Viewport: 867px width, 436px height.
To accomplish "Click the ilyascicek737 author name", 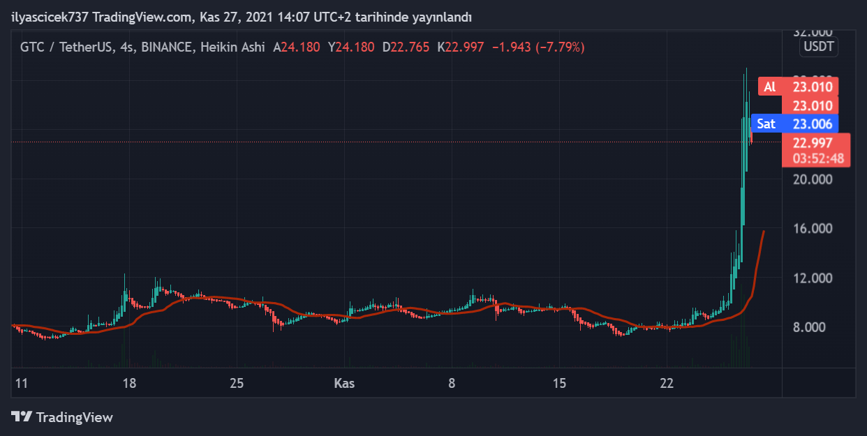I will coord(50,16).
